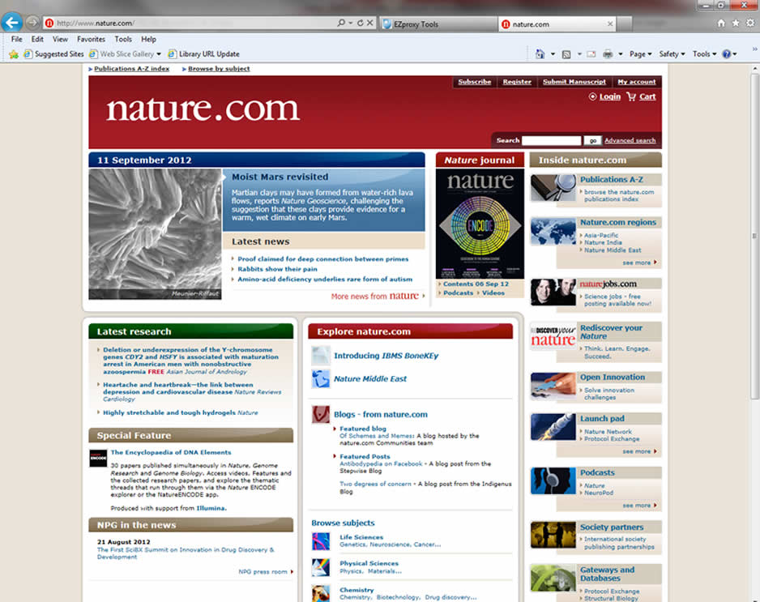Expand the address bar search dropdown arrow
The image size is (760, 602).
(x=351, y=23)
